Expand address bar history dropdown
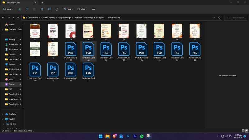 click(x=214, y=18)
